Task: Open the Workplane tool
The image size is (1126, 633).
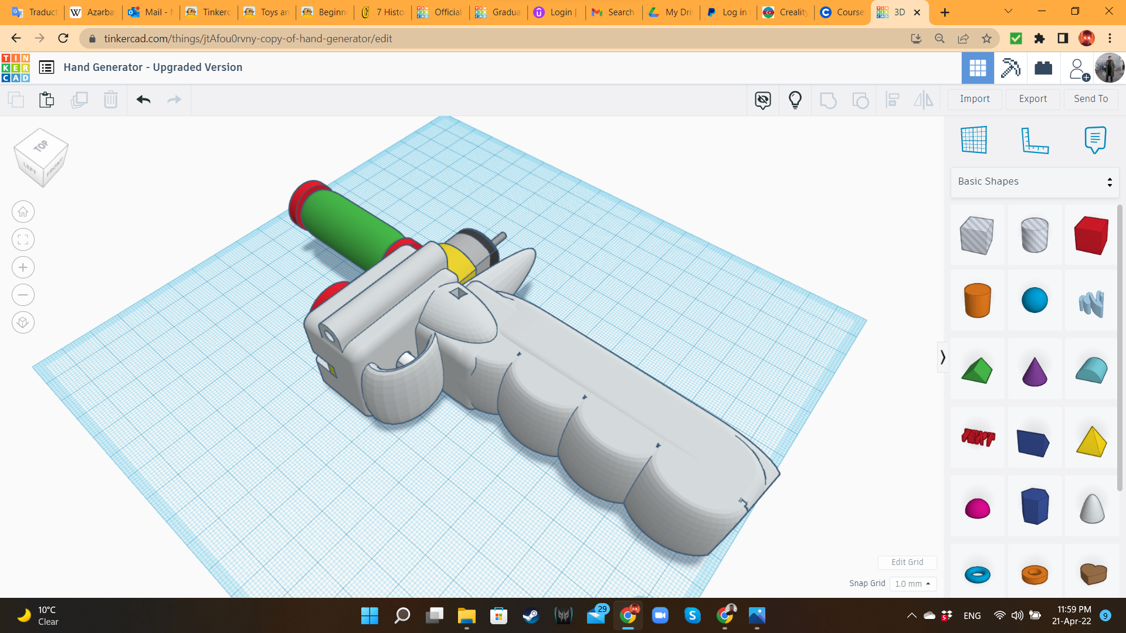Action: [x=974, y=140]
